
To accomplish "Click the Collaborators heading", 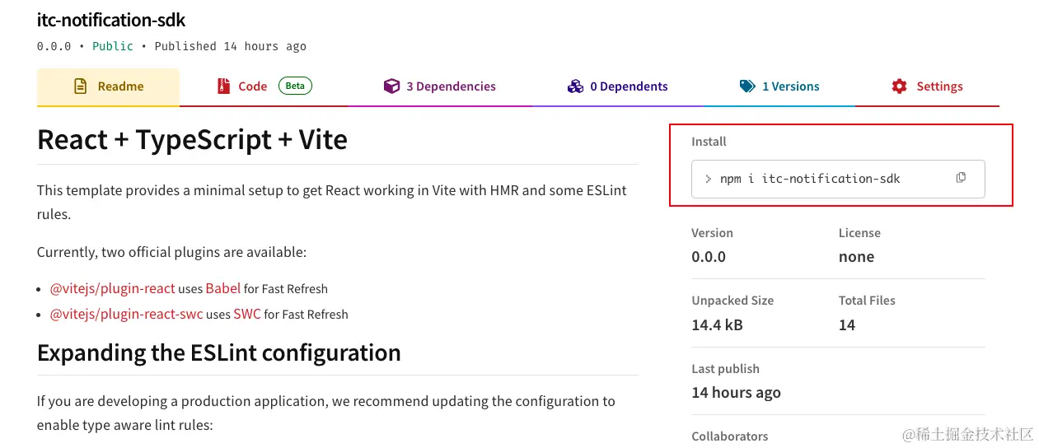I will [729, 436].
